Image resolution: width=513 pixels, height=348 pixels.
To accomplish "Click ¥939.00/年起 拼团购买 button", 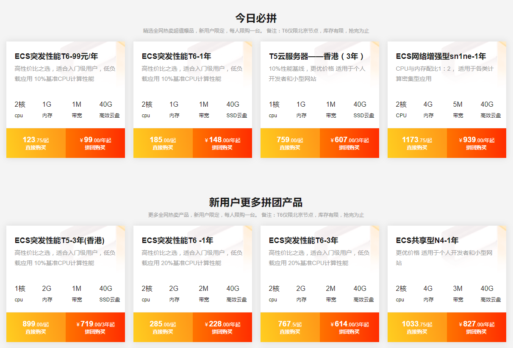I will coord(477,143).
